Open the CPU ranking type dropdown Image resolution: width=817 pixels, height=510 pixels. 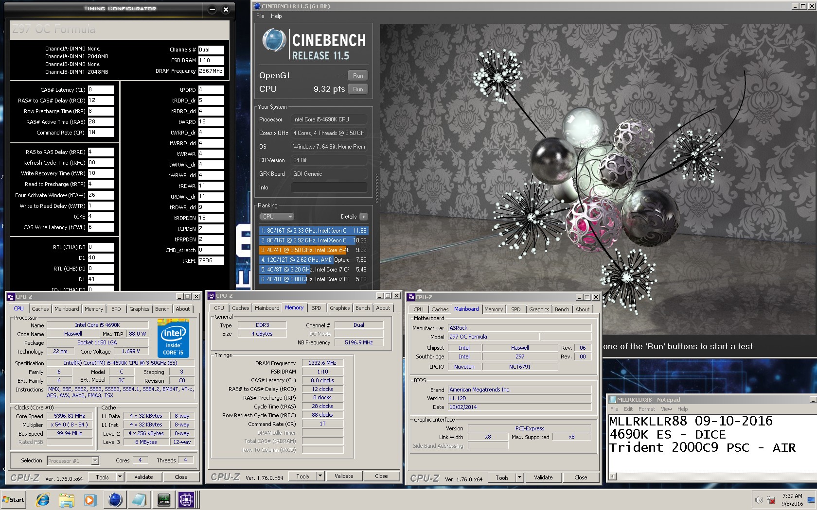[277, 217]
